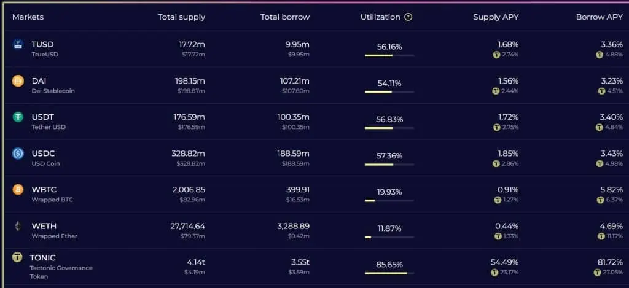Click the WBTC bitcoin icon
Viewport: 629px width, 288px height.
click(x=18, y=190)
